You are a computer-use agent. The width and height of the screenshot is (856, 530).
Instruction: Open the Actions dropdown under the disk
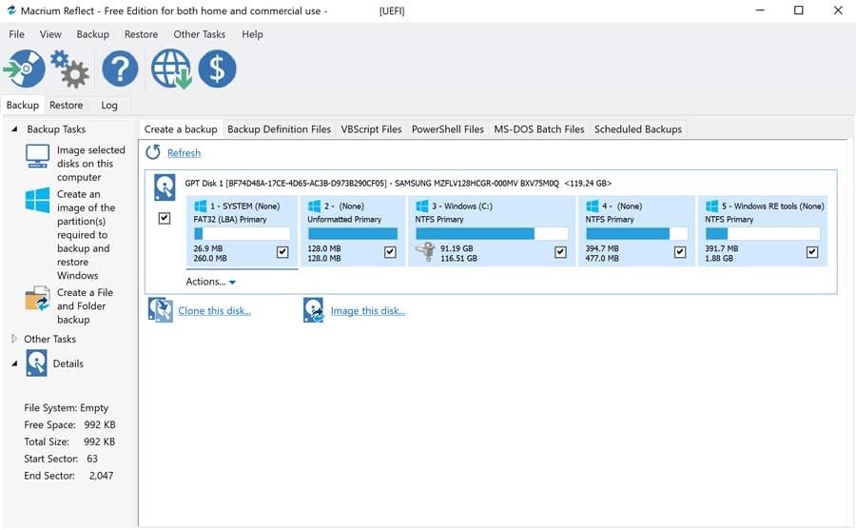coord(211,282)
